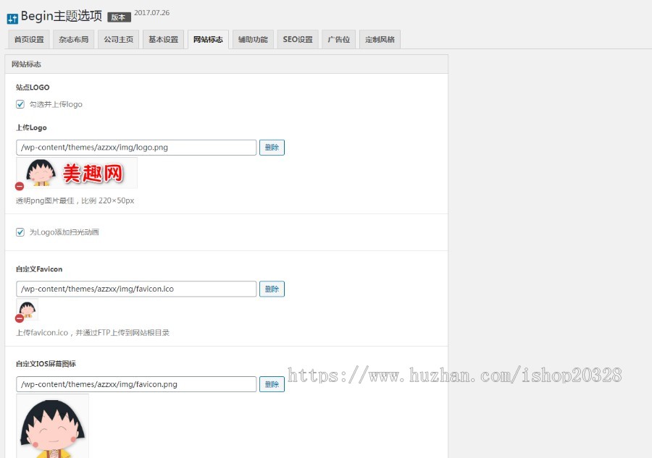Viewport: 652px width, 458px height.
Task: Click the 网站标志 section header
Action: (227, 64)
